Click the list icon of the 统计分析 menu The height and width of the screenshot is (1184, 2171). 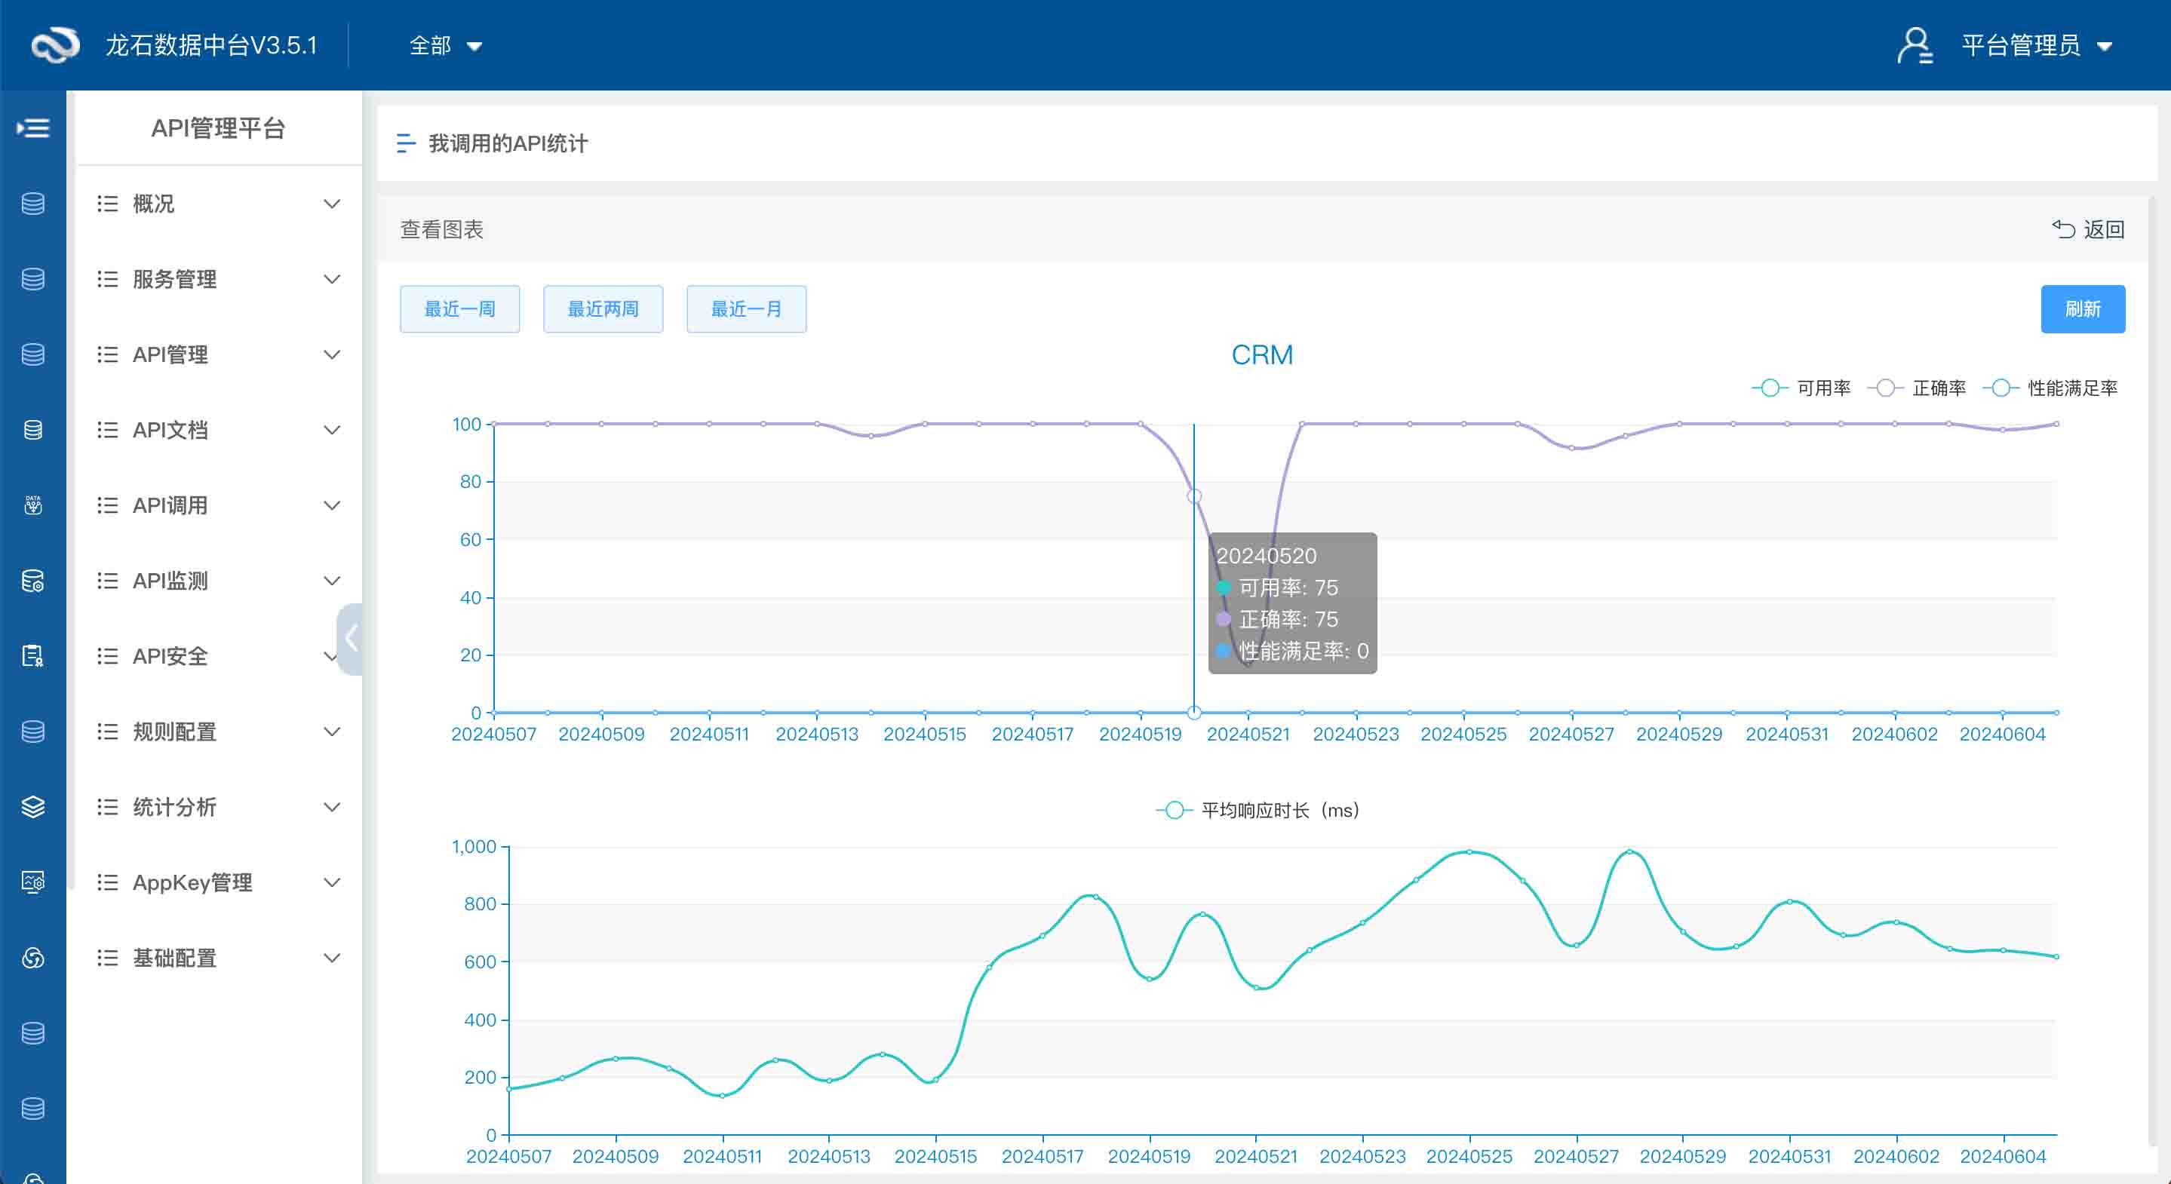tap(107, 808)
